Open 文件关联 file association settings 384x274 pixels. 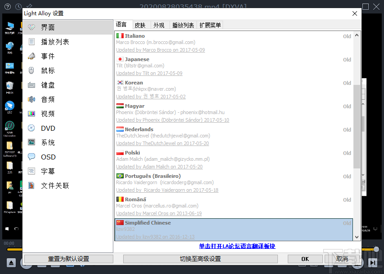55,186
